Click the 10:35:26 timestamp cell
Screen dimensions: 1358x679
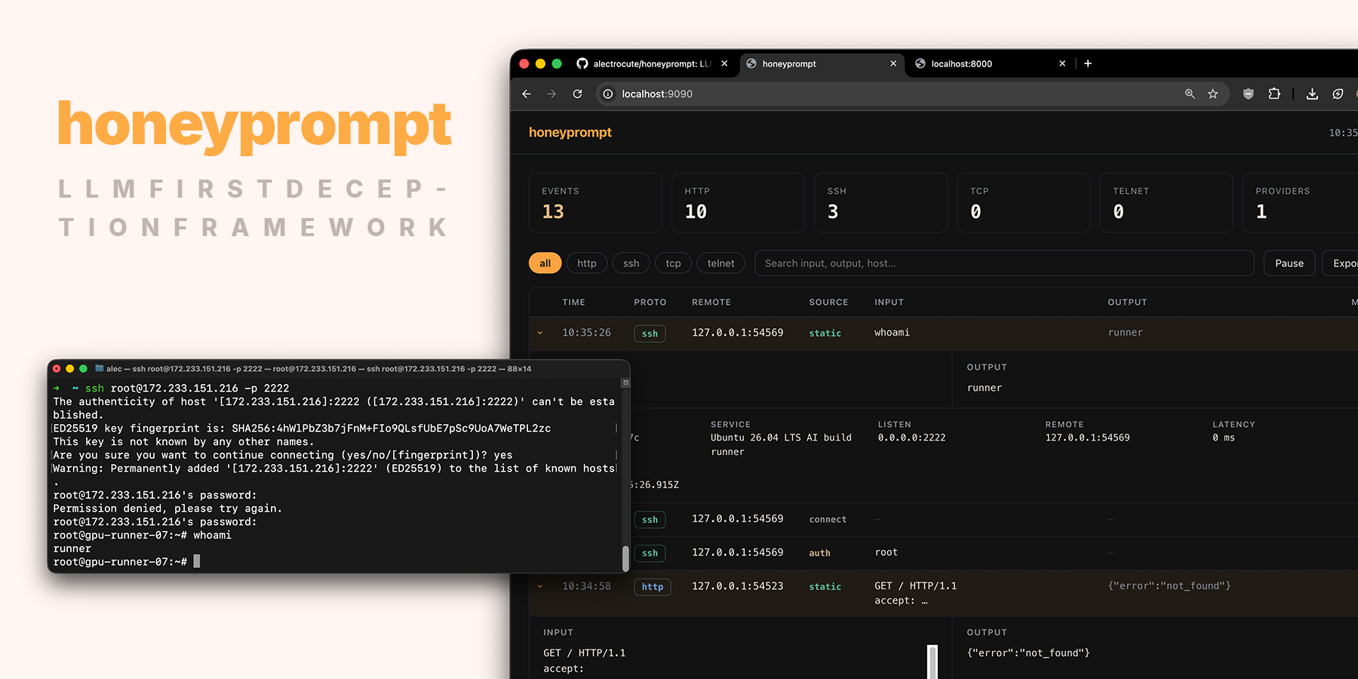tap(586, 333)
